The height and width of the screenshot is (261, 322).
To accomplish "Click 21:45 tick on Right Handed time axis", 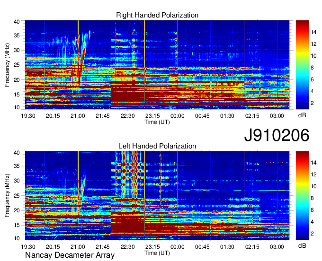I will tap(103, 116).
